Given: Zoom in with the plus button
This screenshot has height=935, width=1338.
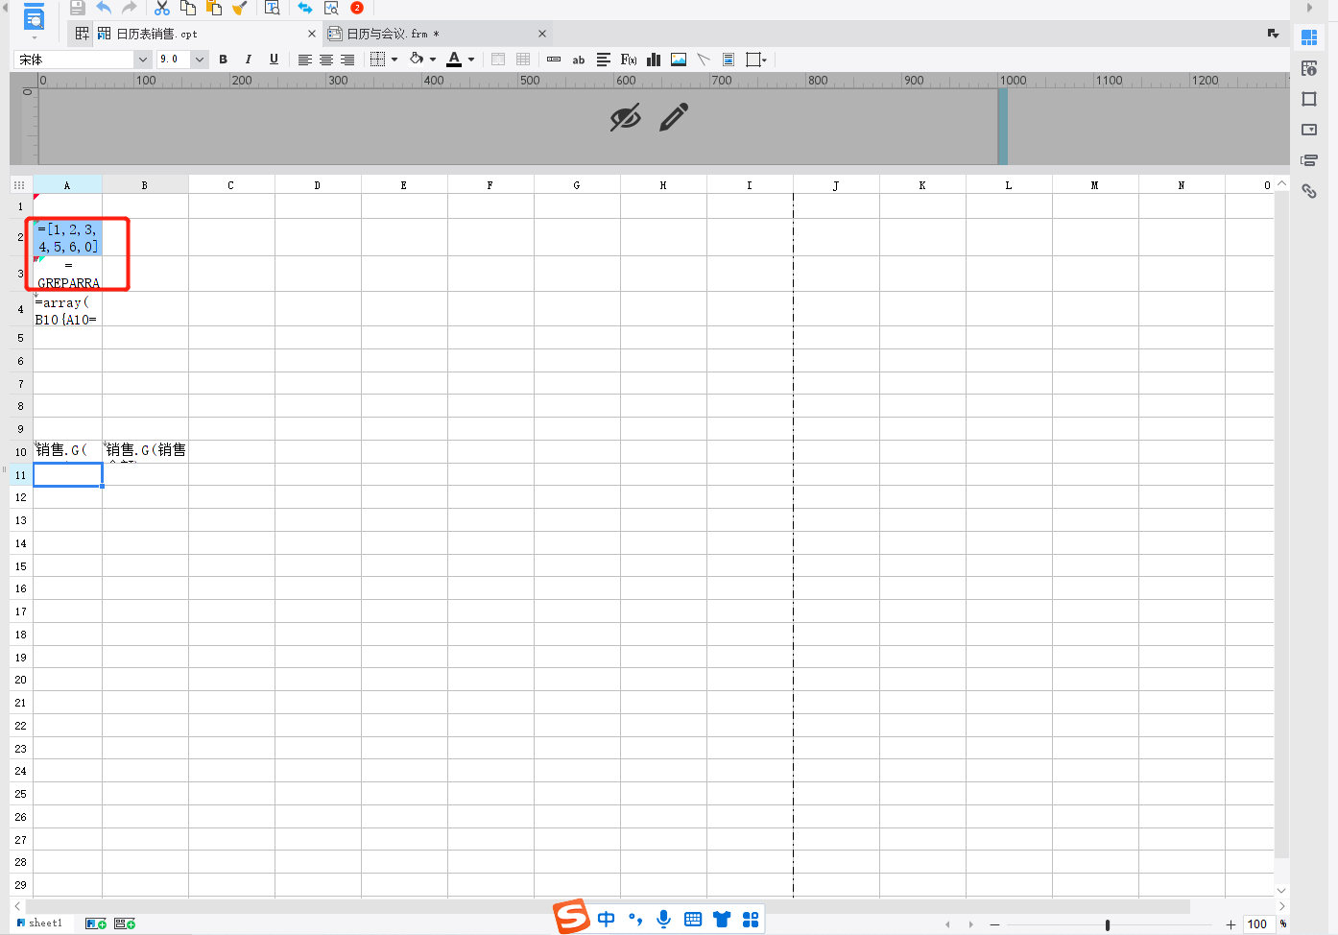Looking at the screenshot, I should [x=1230, y=924].
